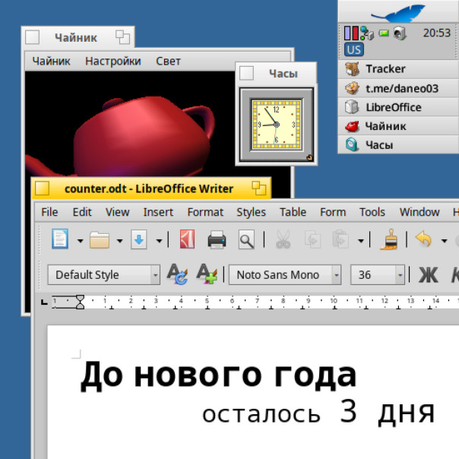Click the font size field showing 36
Viewport: 459px width, 459px height.
pyautogui.click(x=373, y=275)
